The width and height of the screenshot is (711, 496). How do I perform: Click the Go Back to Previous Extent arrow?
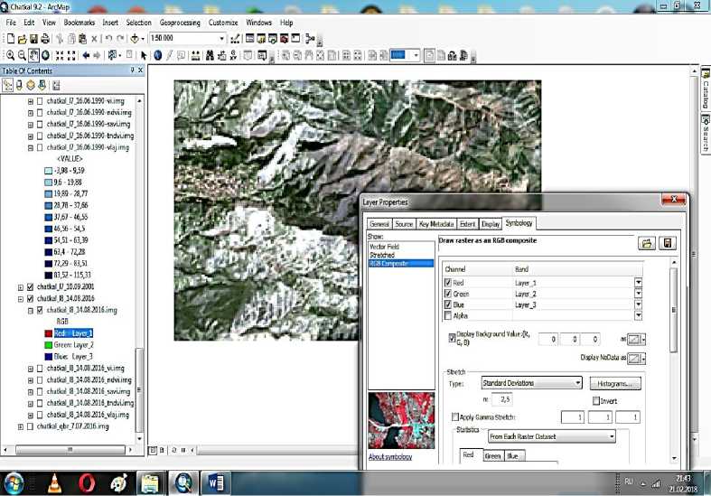click(86, 55)
